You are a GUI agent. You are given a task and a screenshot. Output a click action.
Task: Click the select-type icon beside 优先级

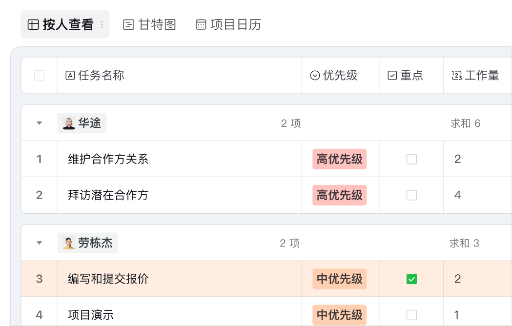click(315, 76)
